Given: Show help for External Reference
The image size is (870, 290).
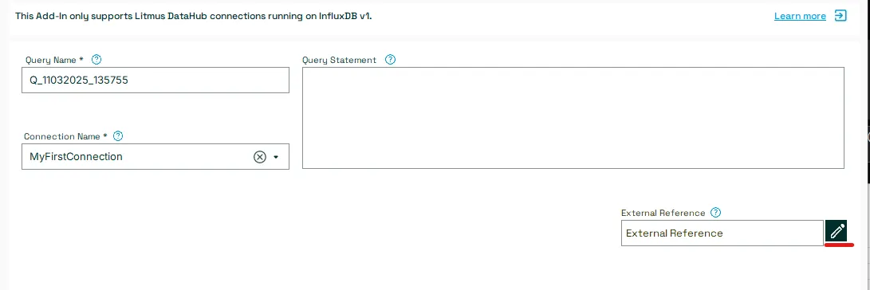Looking at the screenshot, I should 716,213.
